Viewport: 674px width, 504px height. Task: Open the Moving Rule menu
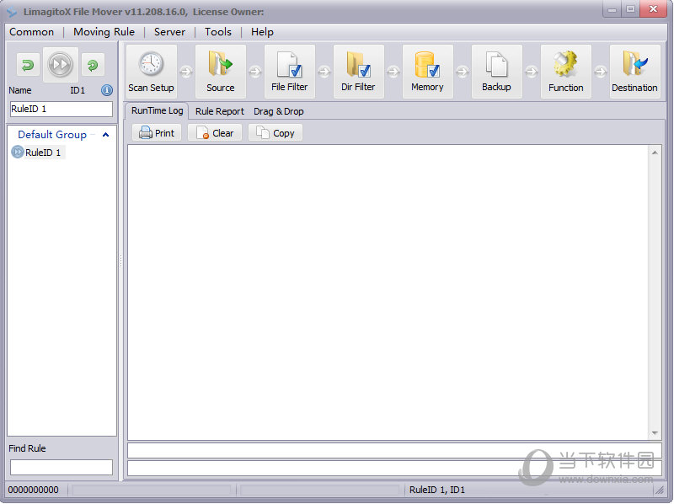(104, 32)
